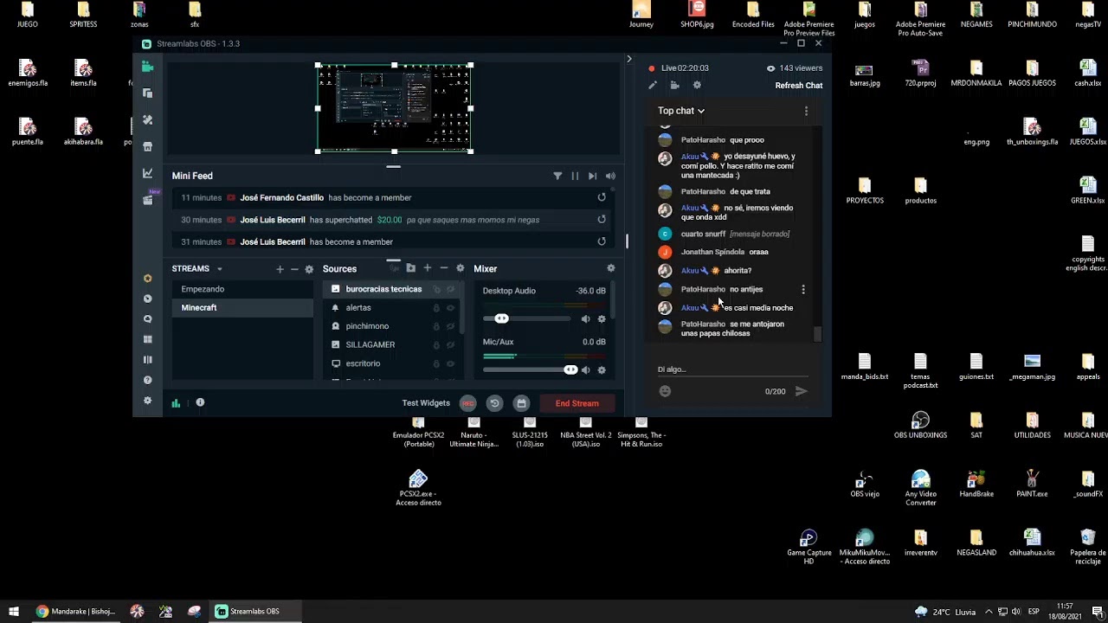
Task: Expand the Top chat dropdown
Action: [x=681, y=111]
